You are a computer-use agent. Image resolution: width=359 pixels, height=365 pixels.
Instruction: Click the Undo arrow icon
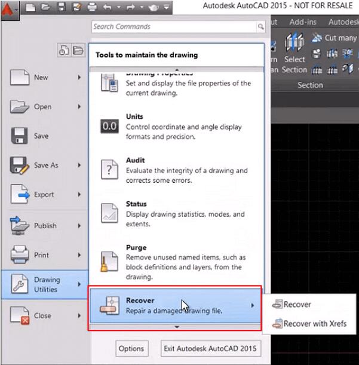(108, 7)
